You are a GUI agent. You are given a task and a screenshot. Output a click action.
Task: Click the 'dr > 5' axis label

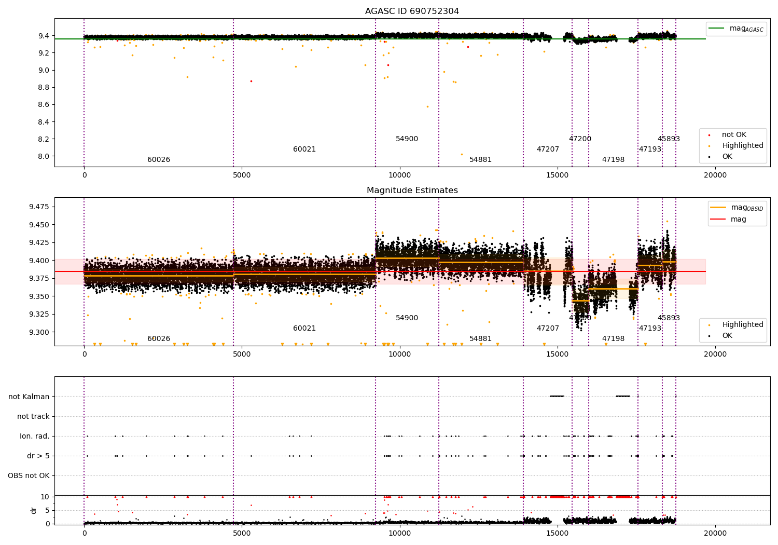tap(38, 456)
